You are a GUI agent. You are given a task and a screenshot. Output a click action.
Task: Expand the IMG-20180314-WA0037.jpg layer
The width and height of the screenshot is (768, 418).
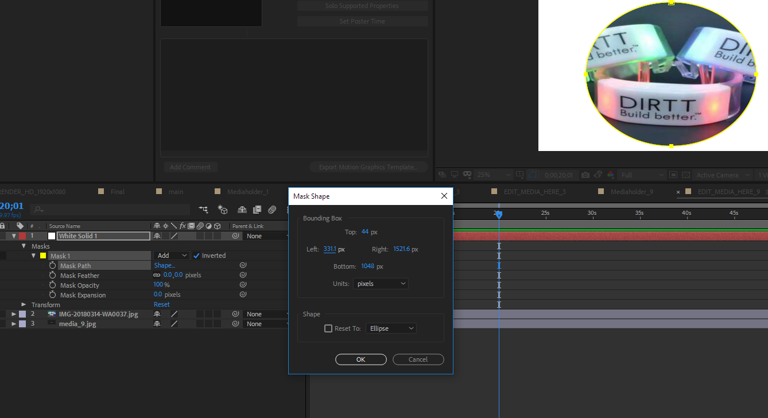pyautogui.click(x=14, y=314)
